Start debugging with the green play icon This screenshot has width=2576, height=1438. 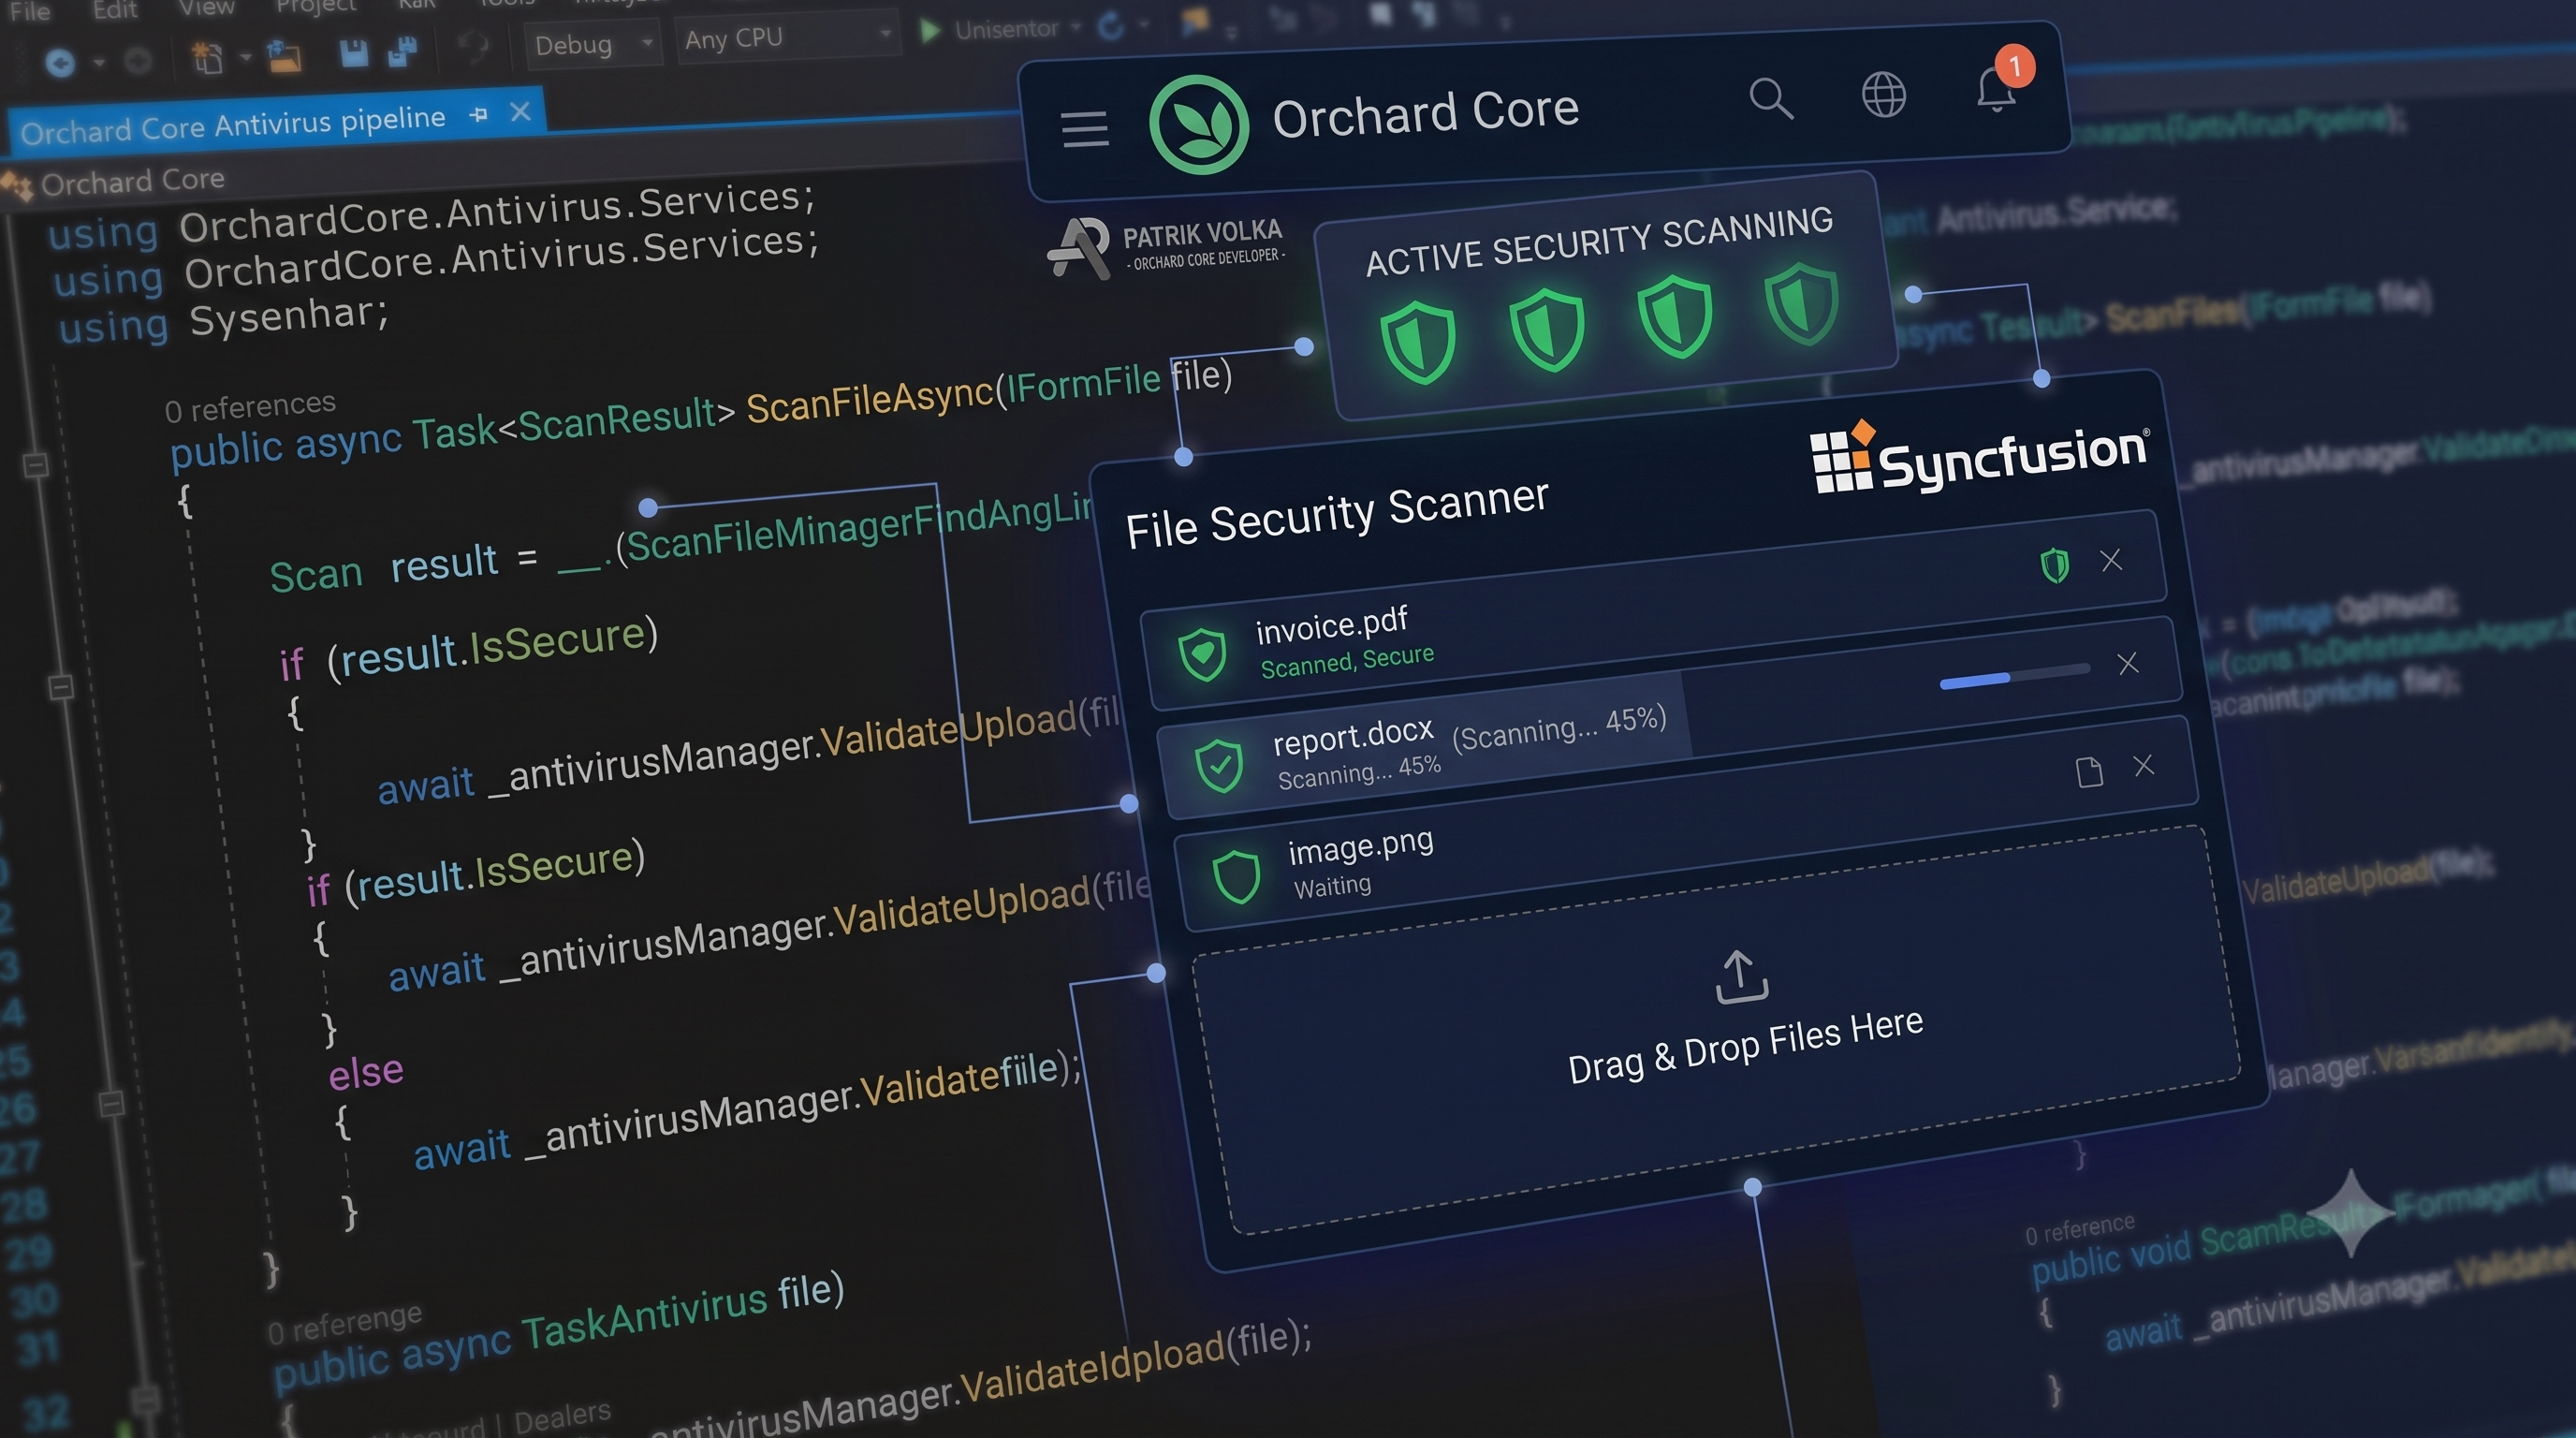tap(929, 31)
